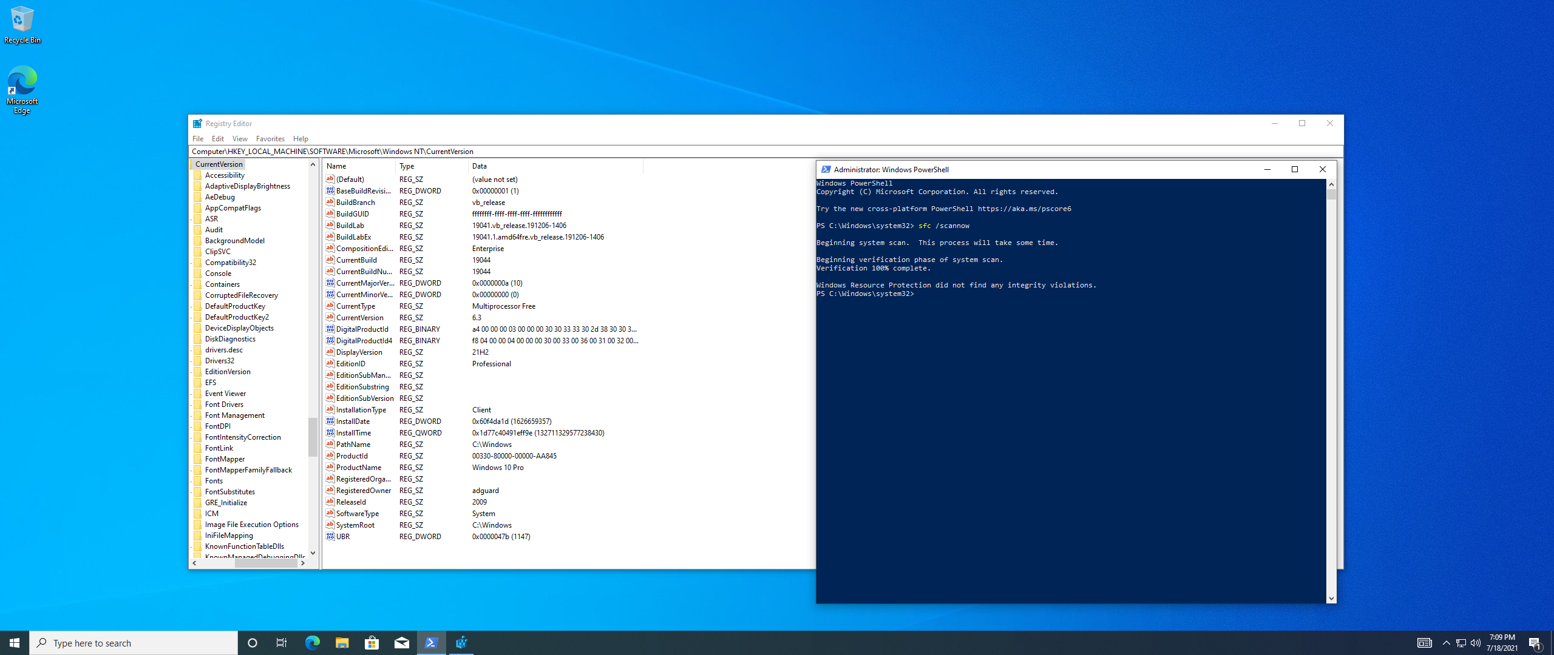Open the Edit menu in Registry Editor
1554x655 pixels.
pos(217,139)
